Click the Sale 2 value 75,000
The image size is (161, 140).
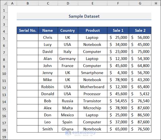[x=140, y=51]
